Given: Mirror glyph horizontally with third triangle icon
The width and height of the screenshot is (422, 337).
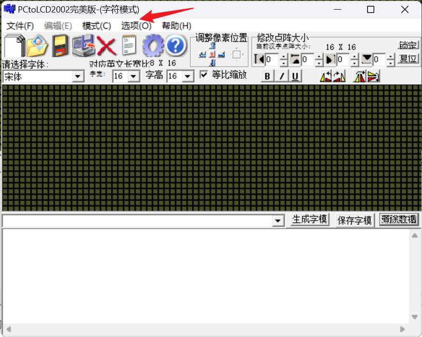Looking at the screenshot, I should coord(359,76).
